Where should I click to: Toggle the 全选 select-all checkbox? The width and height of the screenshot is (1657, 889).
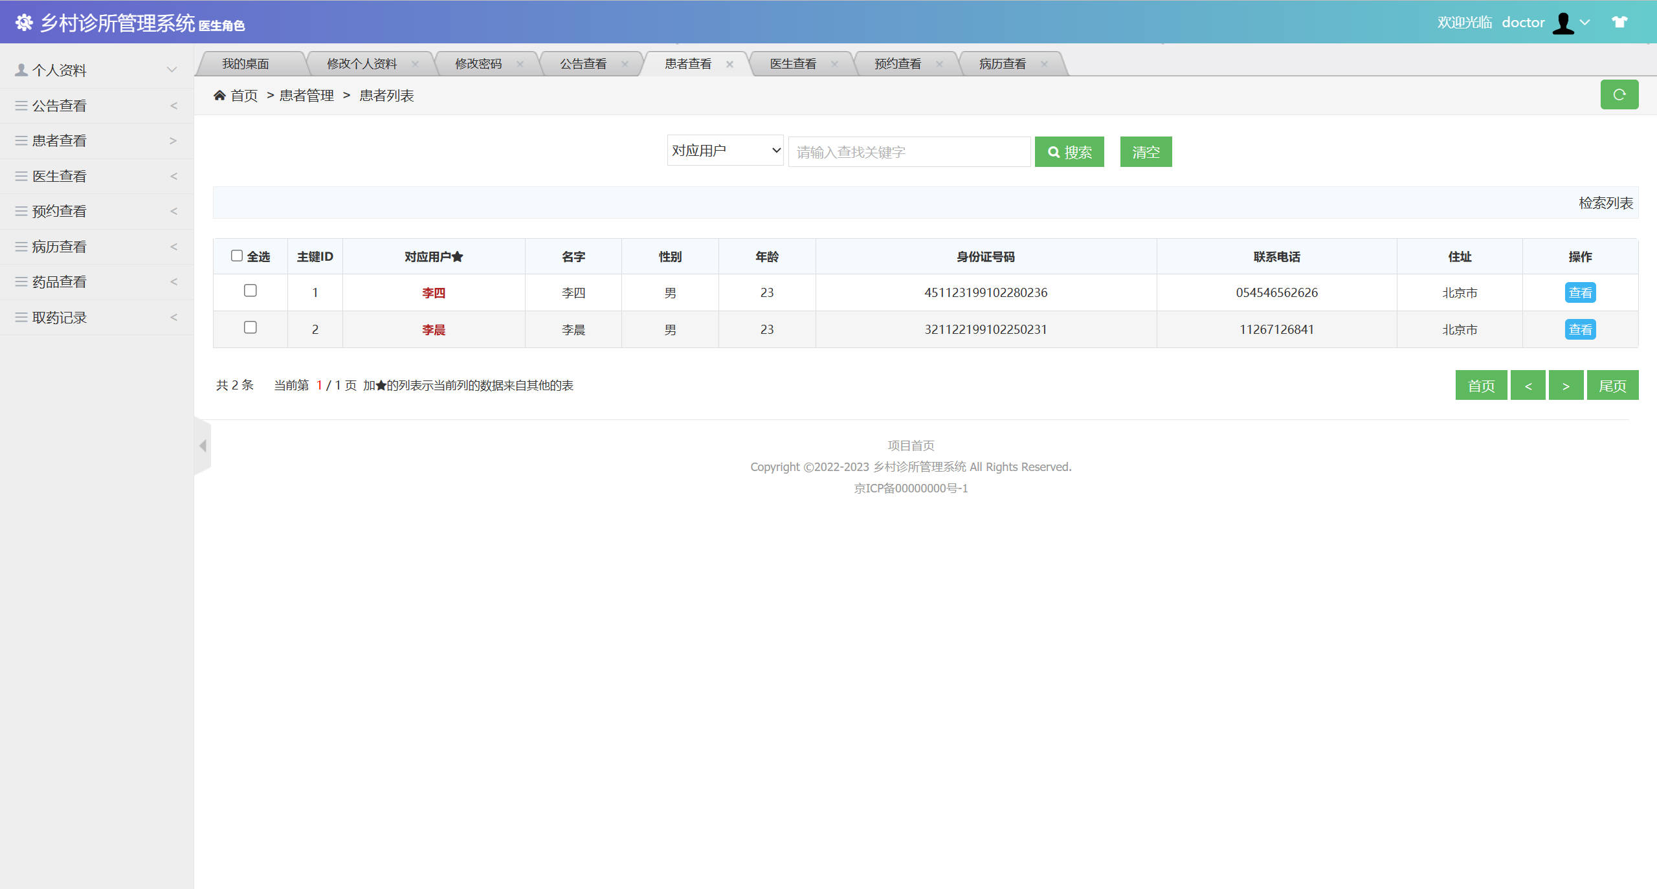tap(237, 256)
